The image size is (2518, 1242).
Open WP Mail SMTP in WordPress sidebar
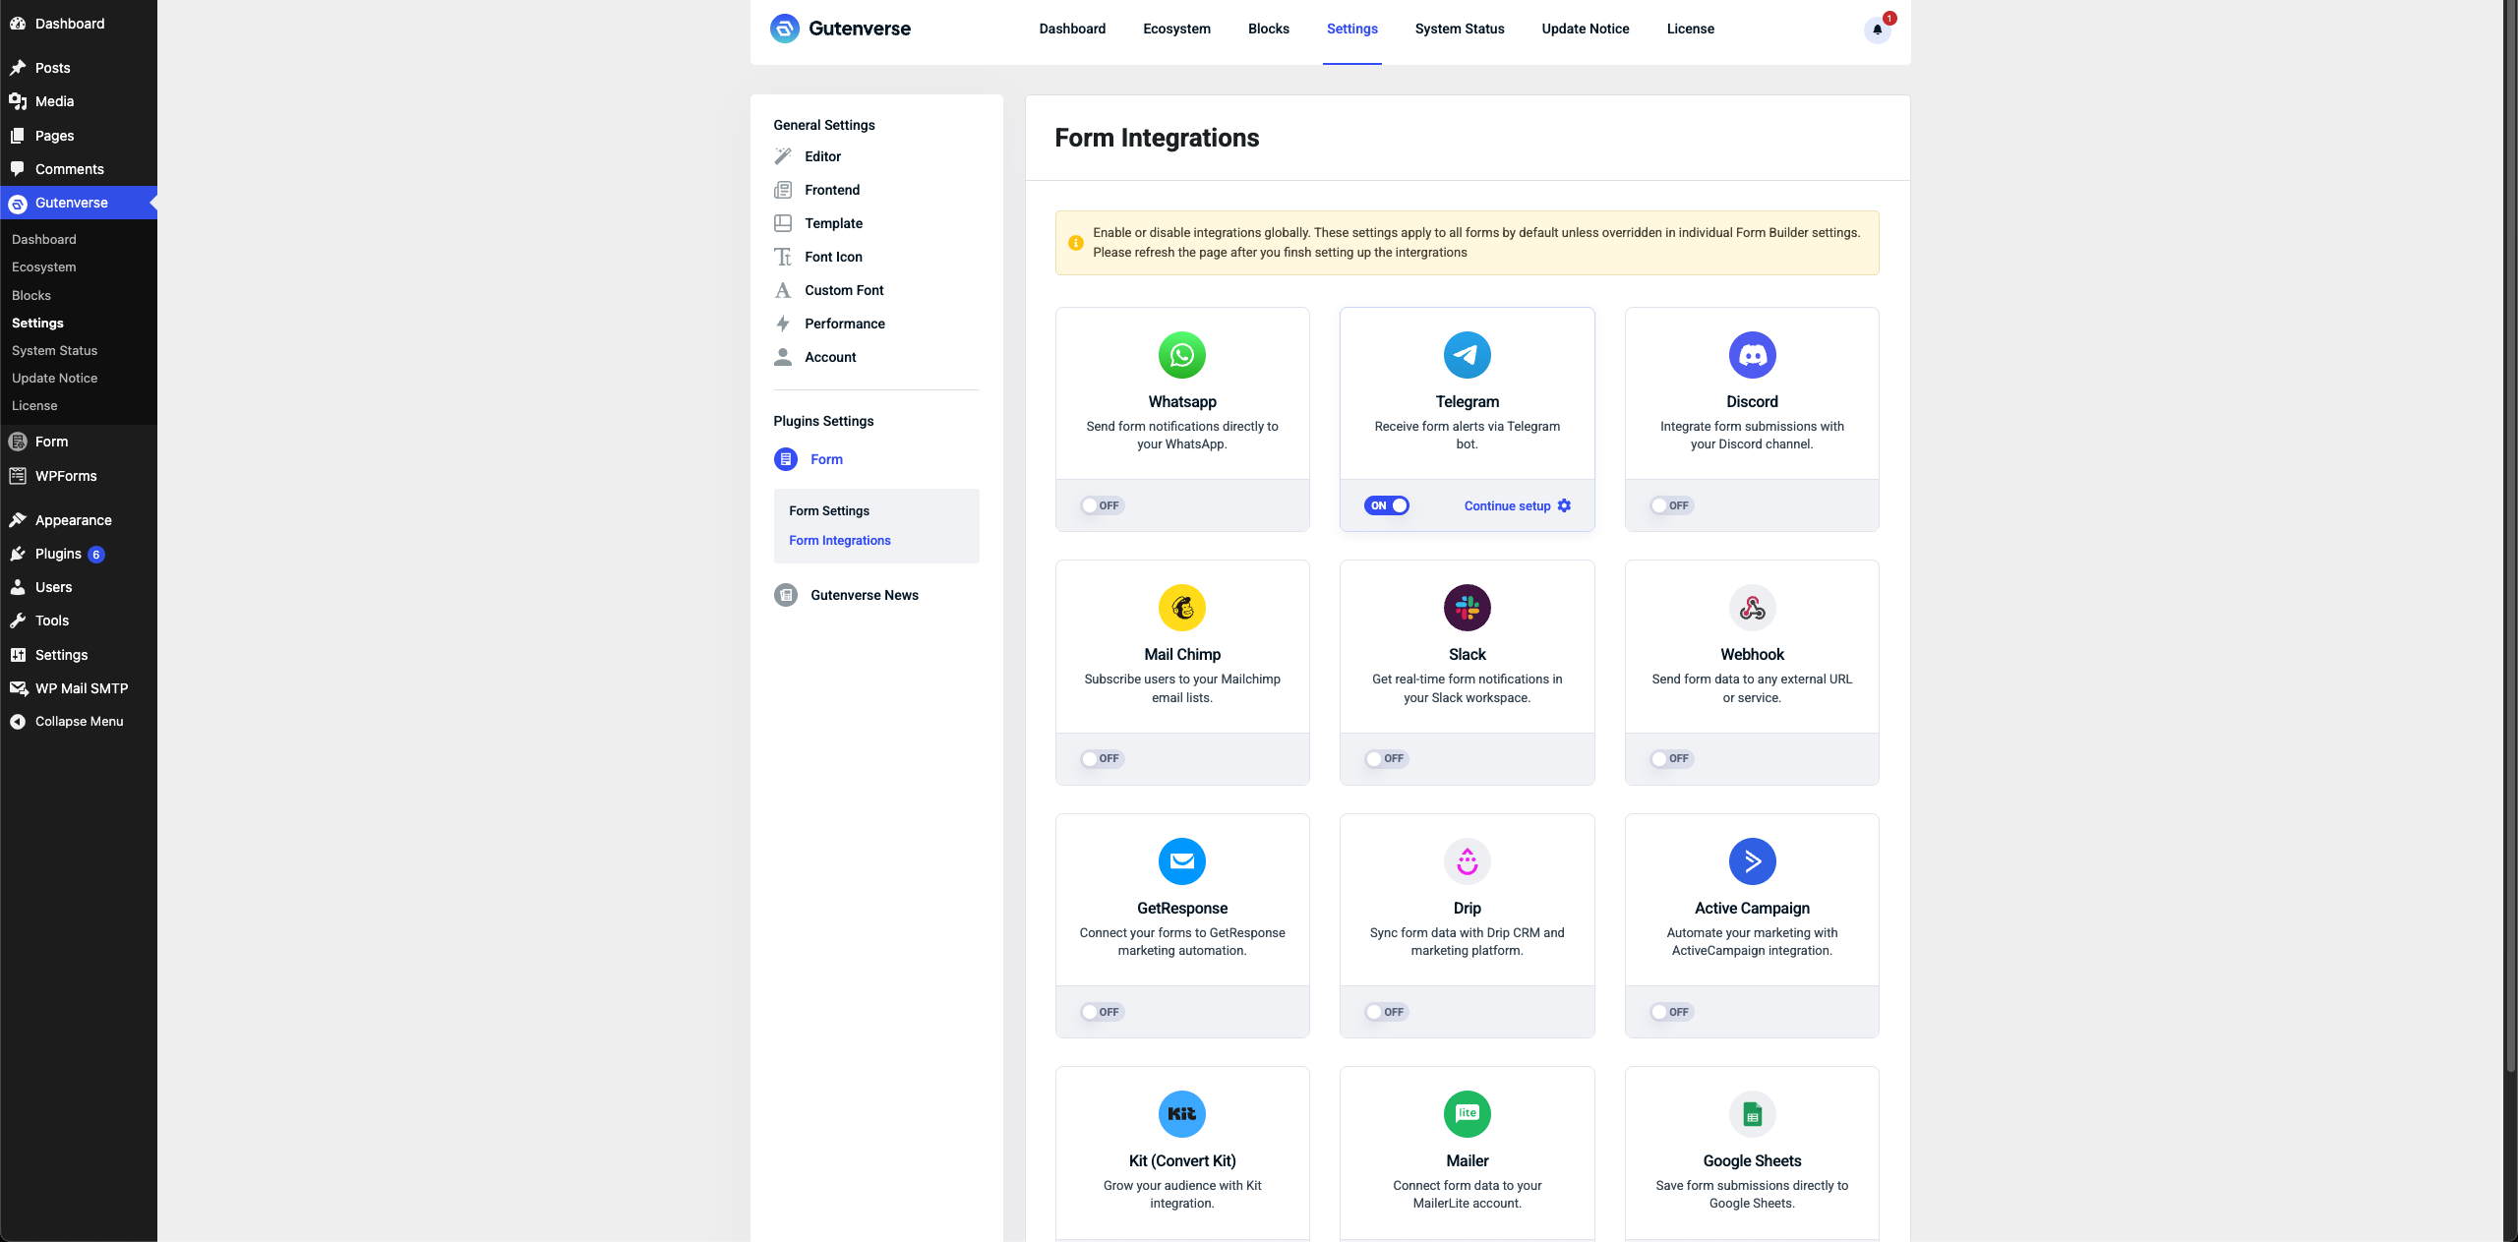pyautogui.click(x=79, y=688)
